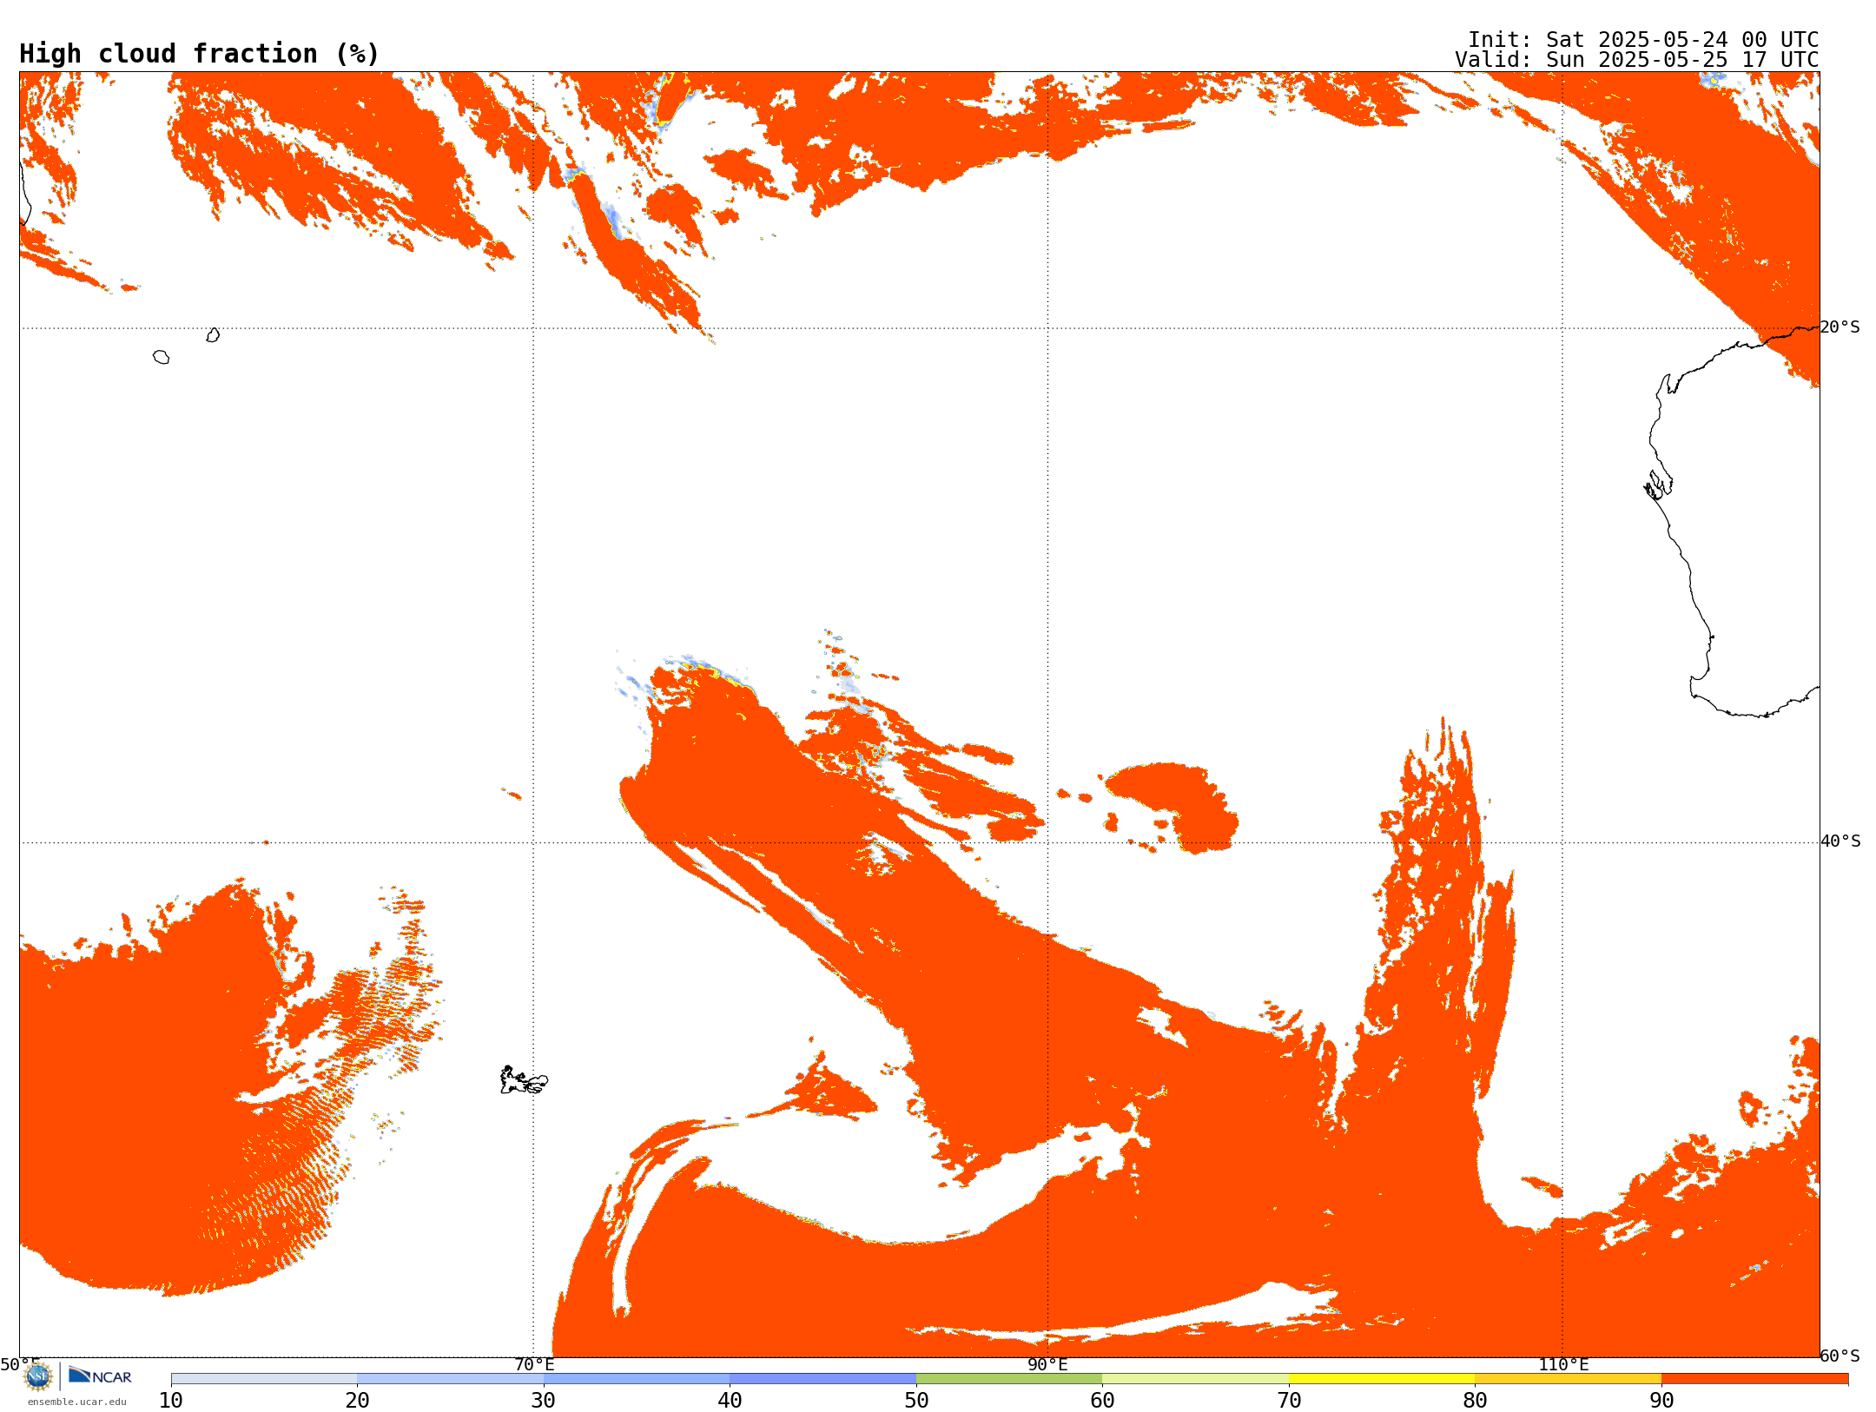The image size is (1876, 1412).
Task: Click the ensemble.ucar.edu text
Action: (x=76, y=1402)
